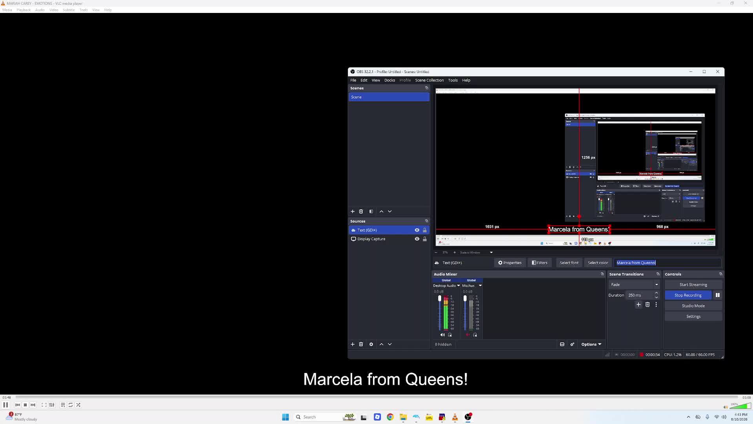Decrease transition duration stepper

point(657,297)
